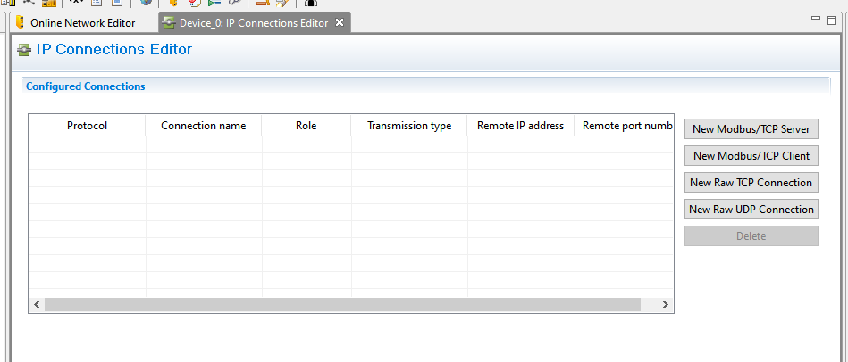
Task: Click the Transmission type column header
Action: (409, 126)
